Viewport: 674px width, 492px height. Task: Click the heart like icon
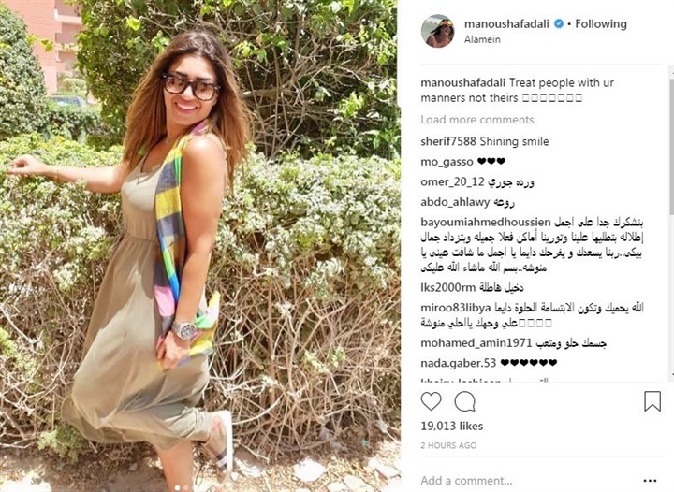click(x=431, y=401)
